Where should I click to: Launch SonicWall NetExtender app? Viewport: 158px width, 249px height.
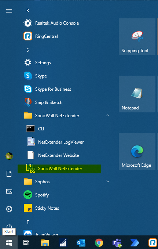[59, 169]
